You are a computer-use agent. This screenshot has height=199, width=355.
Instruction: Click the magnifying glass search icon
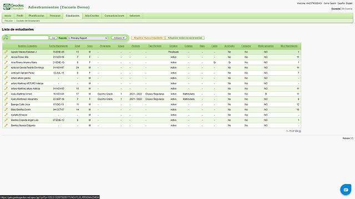(x=6, y=38)
